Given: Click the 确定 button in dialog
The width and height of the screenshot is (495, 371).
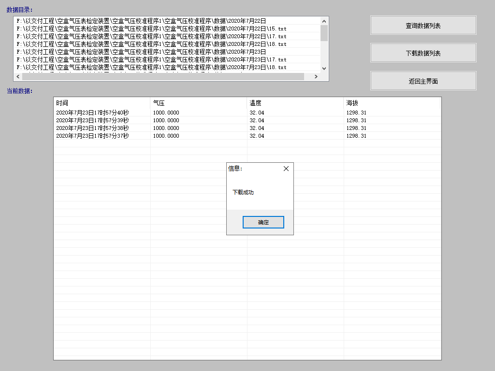Looking at the screenshot, I should 263,222.
